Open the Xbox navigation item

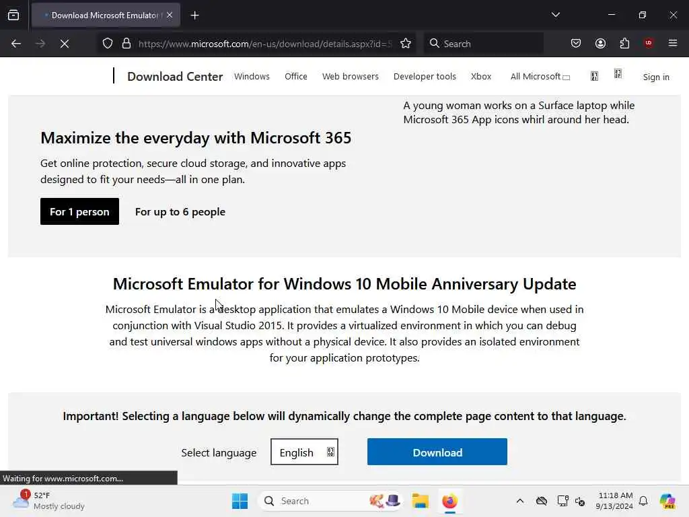480,77
